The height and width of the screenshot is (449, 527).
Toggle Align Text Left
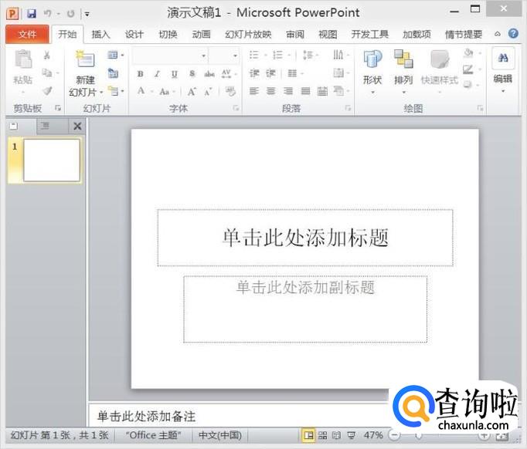254,91
